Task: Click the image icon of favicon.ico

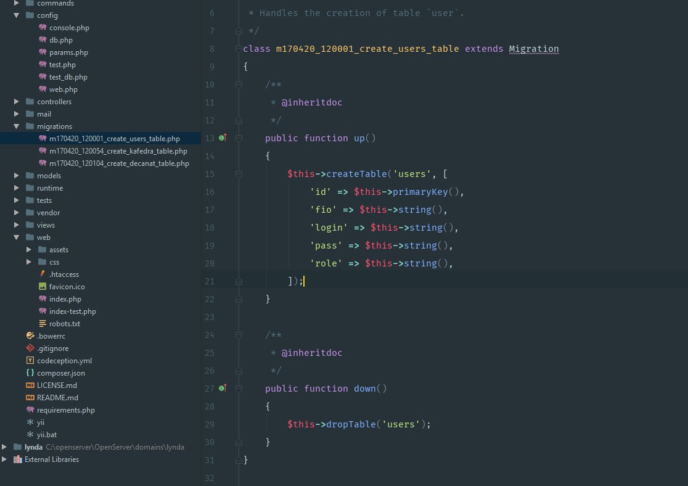Action: click(x=43, y=286)
